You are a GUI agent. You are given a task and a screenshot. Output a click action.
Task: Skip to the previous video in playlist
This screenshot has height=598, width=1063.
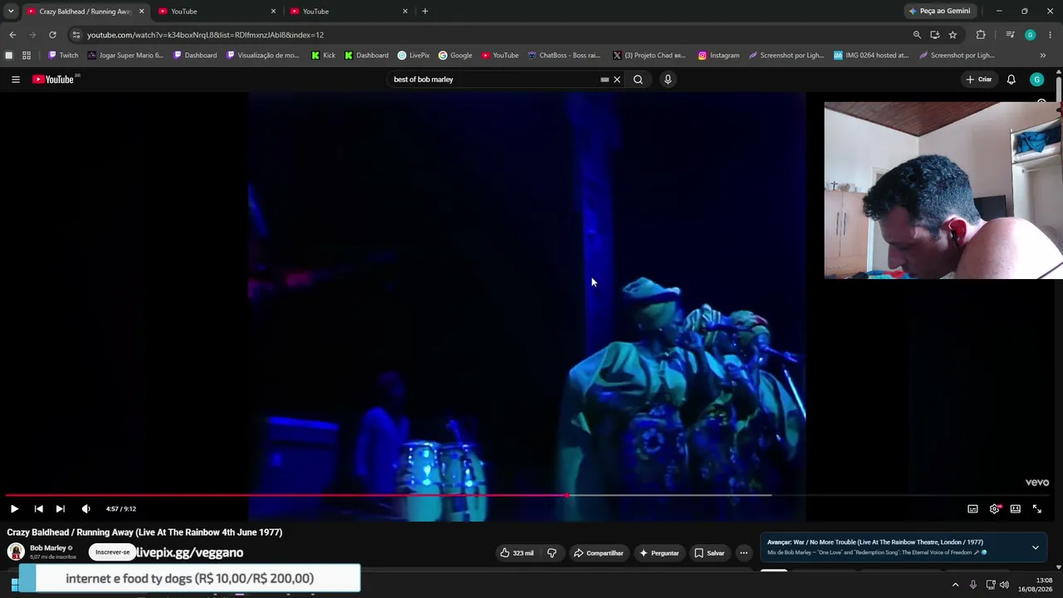point(38,509)
